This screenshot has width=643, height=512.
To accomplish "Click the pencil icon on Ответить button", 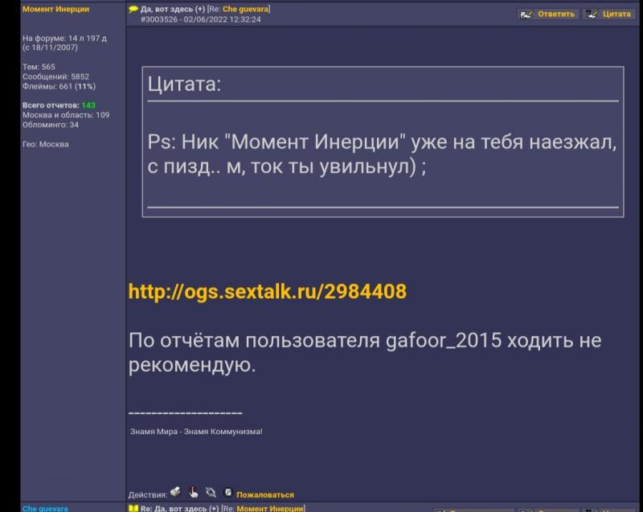I will [526, 14].
